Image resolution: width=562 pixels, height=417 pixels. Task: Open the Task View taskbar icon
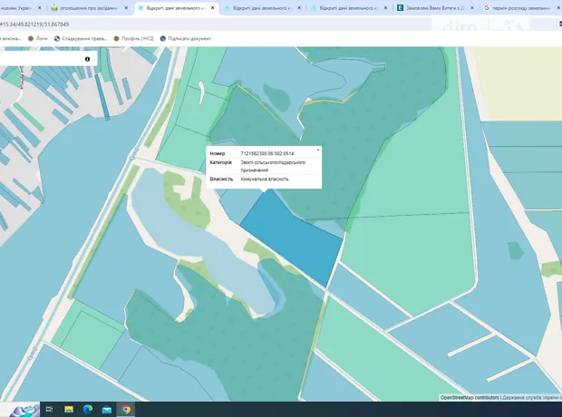click(49, 410)
